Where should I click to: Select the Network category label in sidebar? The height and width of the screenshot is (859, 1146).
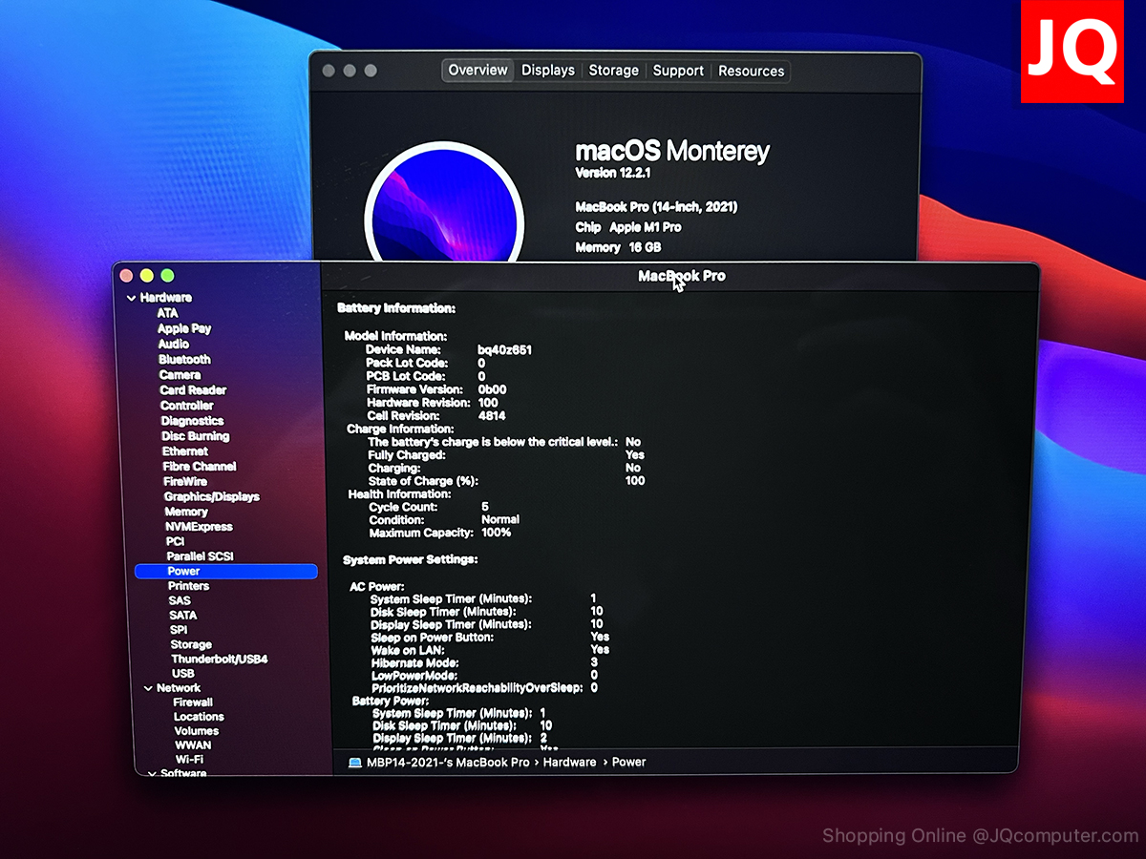(x=179, y=688)
